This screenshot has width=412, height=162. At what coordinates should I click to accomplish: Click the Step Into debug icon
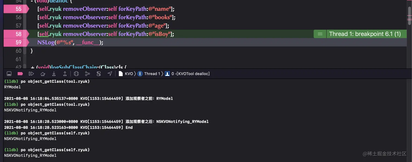[54, 74]
